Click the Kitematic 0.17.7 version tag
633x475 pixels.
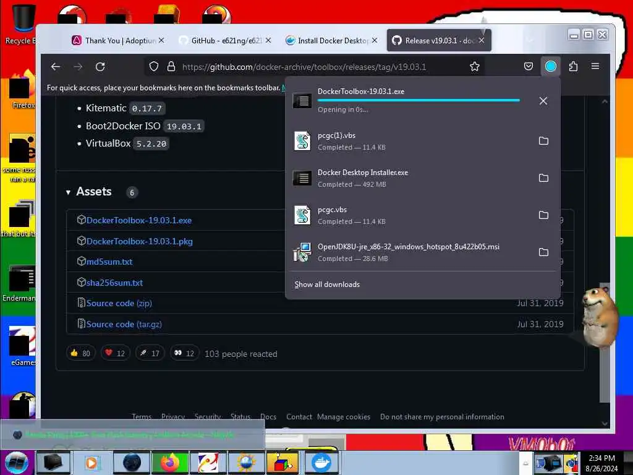click(x=147, y=109)
